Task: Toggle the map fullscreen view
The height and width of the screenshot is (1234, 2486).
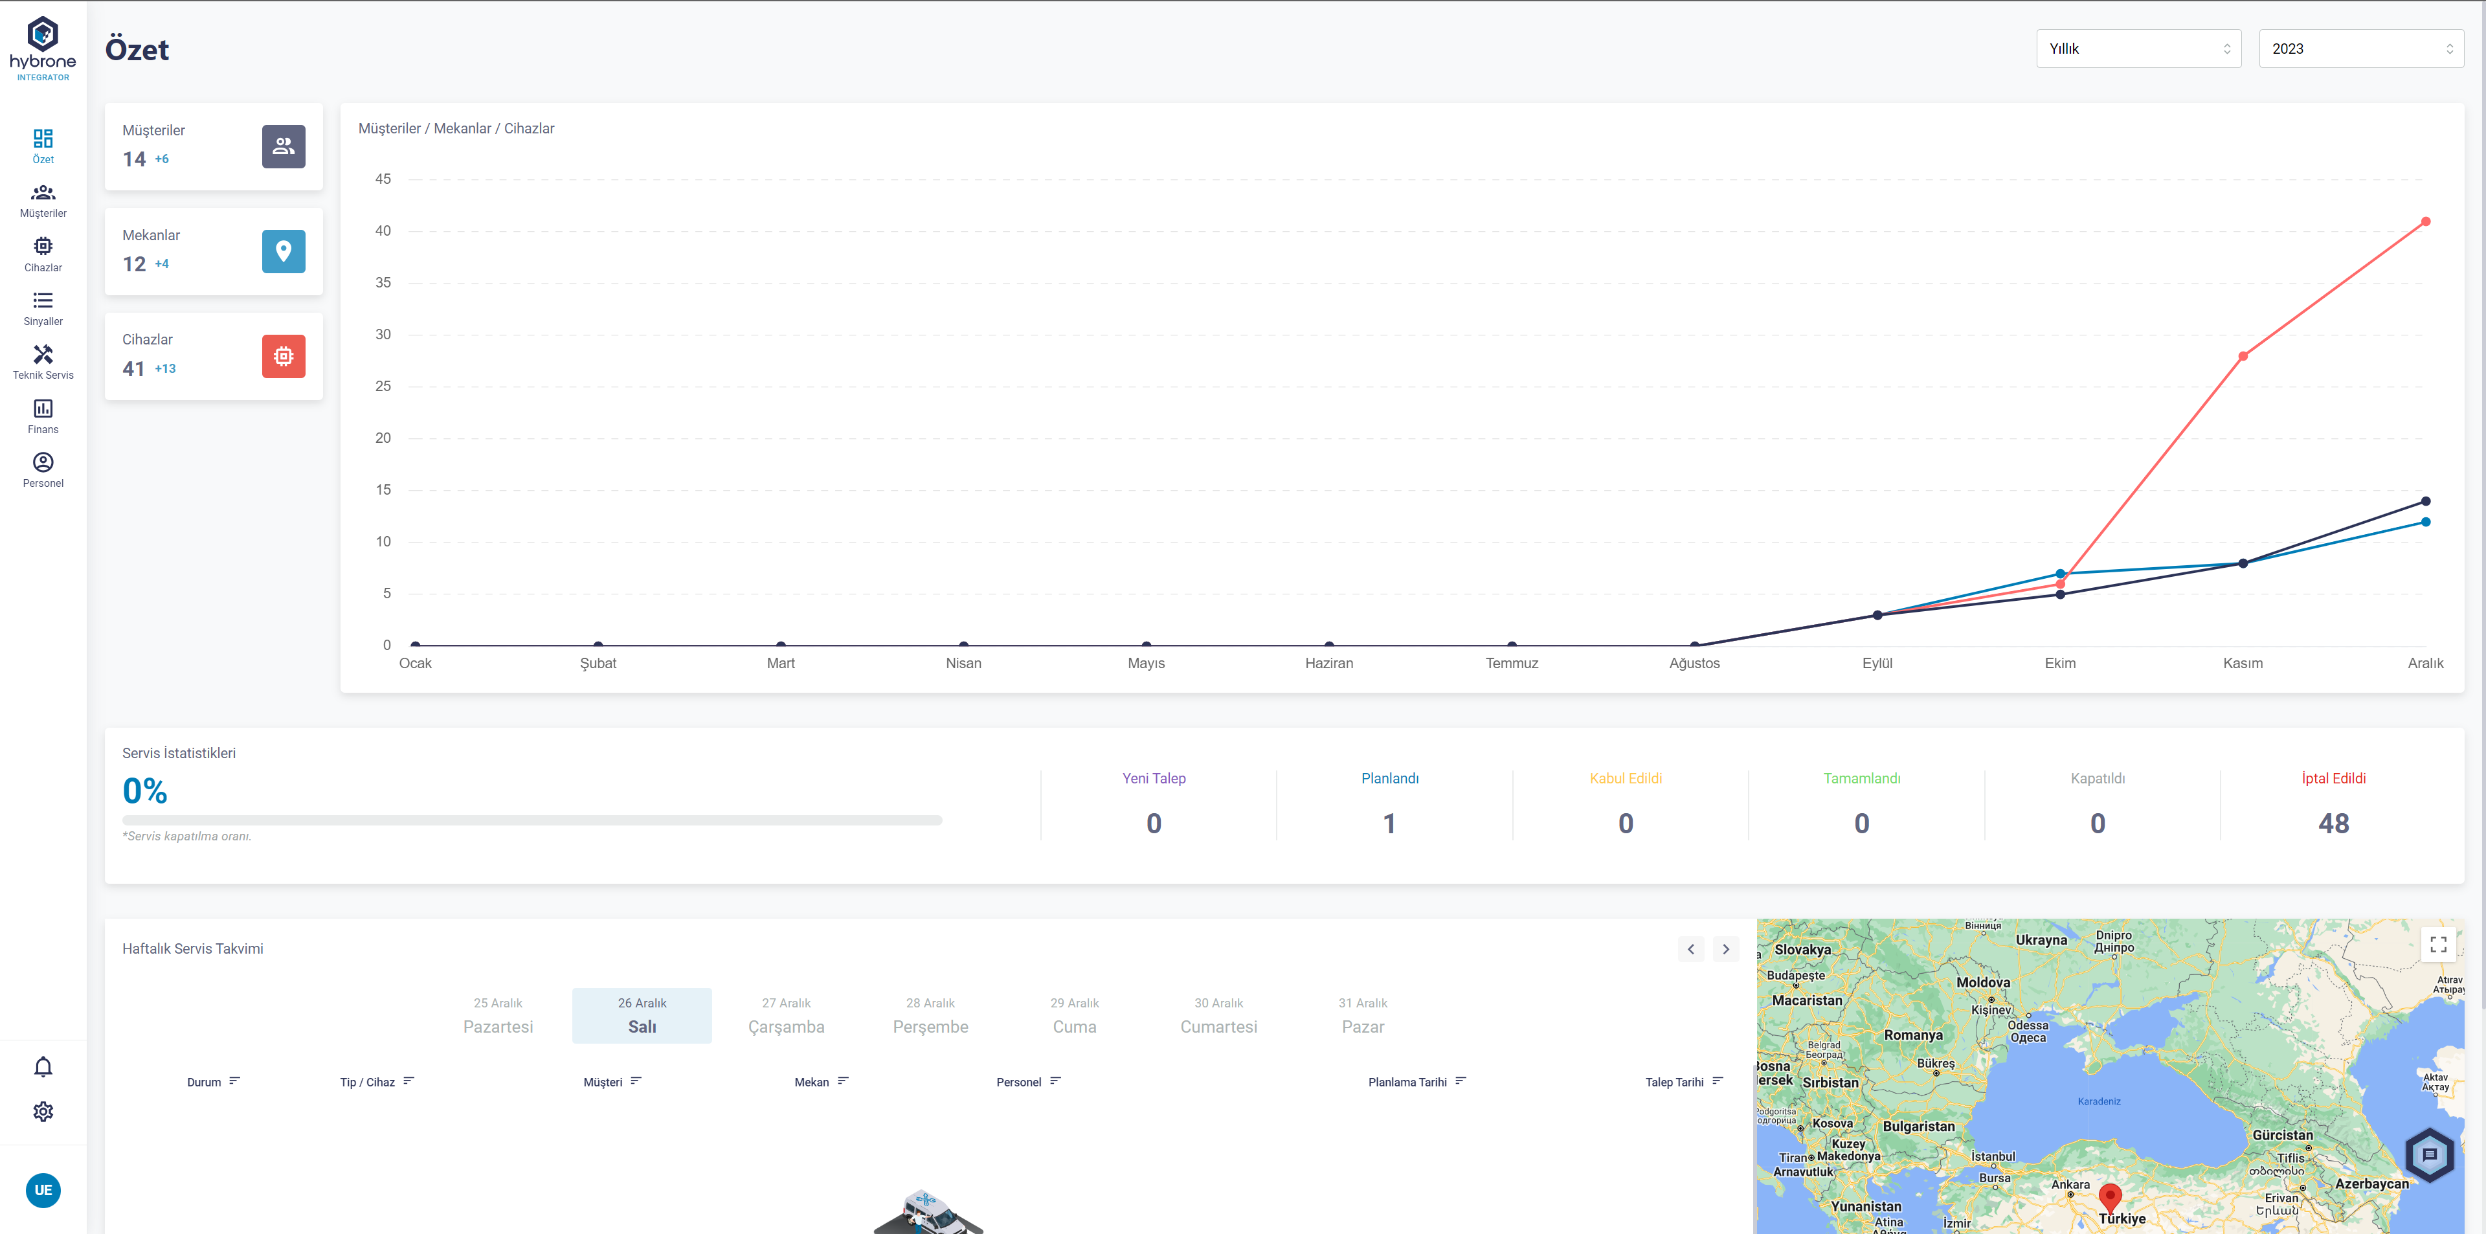Action: (2437, 943)
